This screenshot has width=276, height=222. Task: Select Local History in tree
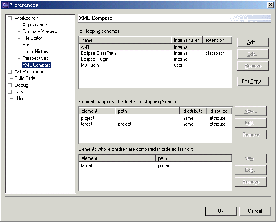(x=35, y=52)
